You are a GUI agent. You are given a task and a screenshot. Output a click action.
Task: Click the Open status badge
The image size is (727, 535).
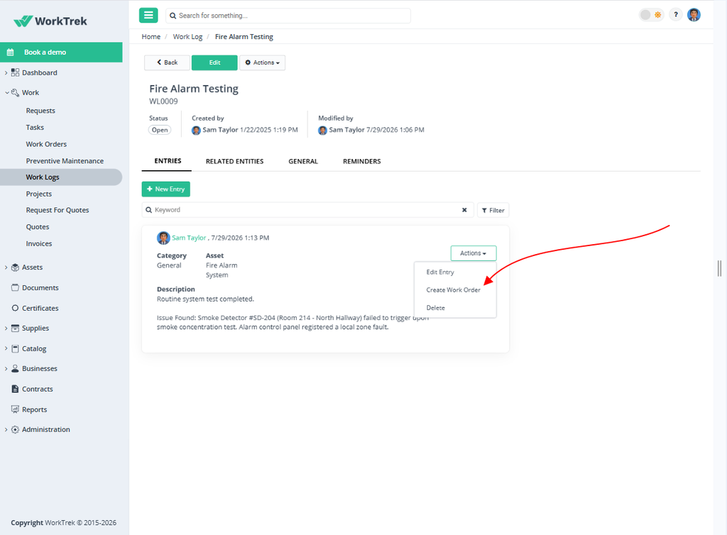click(x=160, y=130)
